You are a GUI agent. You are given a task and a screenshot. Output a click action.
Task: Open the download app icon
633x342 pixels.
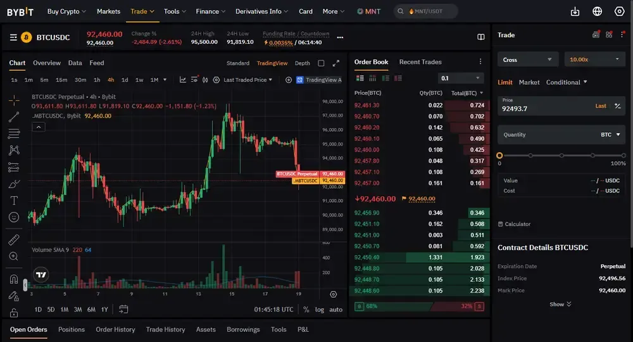[575, 11]
